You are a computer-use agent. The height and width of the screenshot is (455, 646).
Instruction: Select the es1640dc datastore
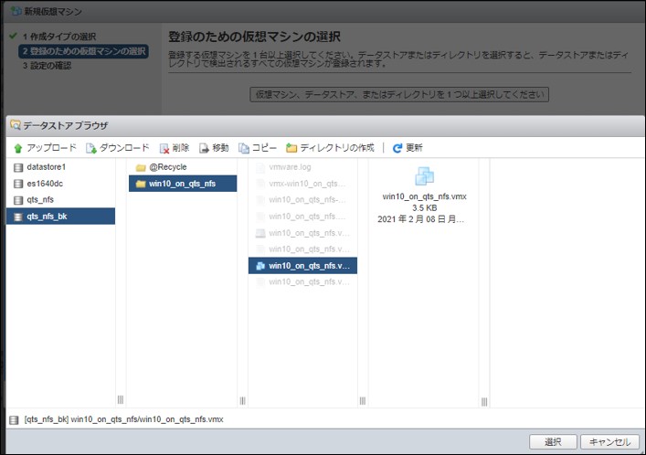[x=44, y=184]
